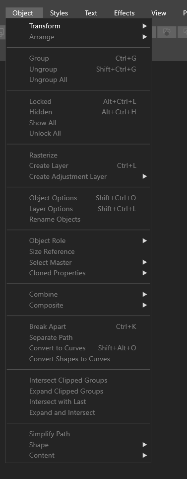Open the Effects menu
Screen dimensions: 187x479
[x=124, y=13]
